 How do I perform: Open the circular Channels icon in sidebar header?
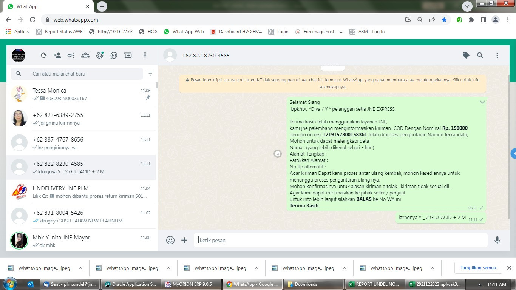[x=100, y=56]
